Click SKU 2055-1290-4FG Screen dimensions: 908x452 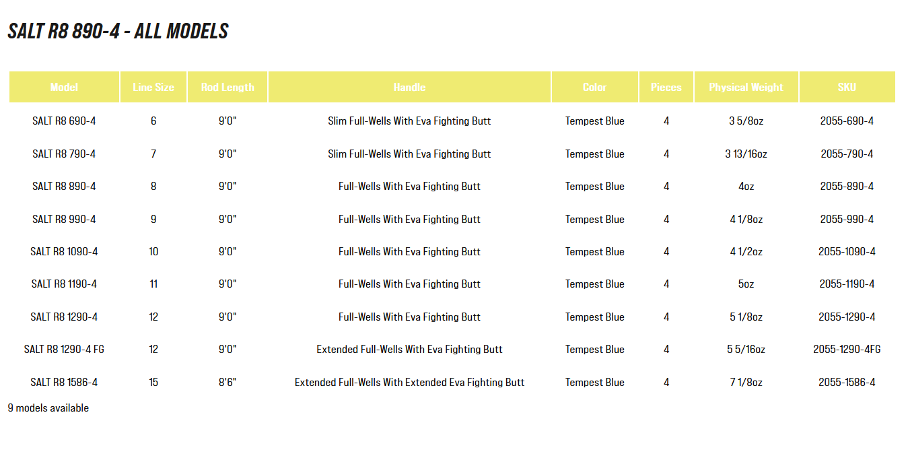(847, 350)
